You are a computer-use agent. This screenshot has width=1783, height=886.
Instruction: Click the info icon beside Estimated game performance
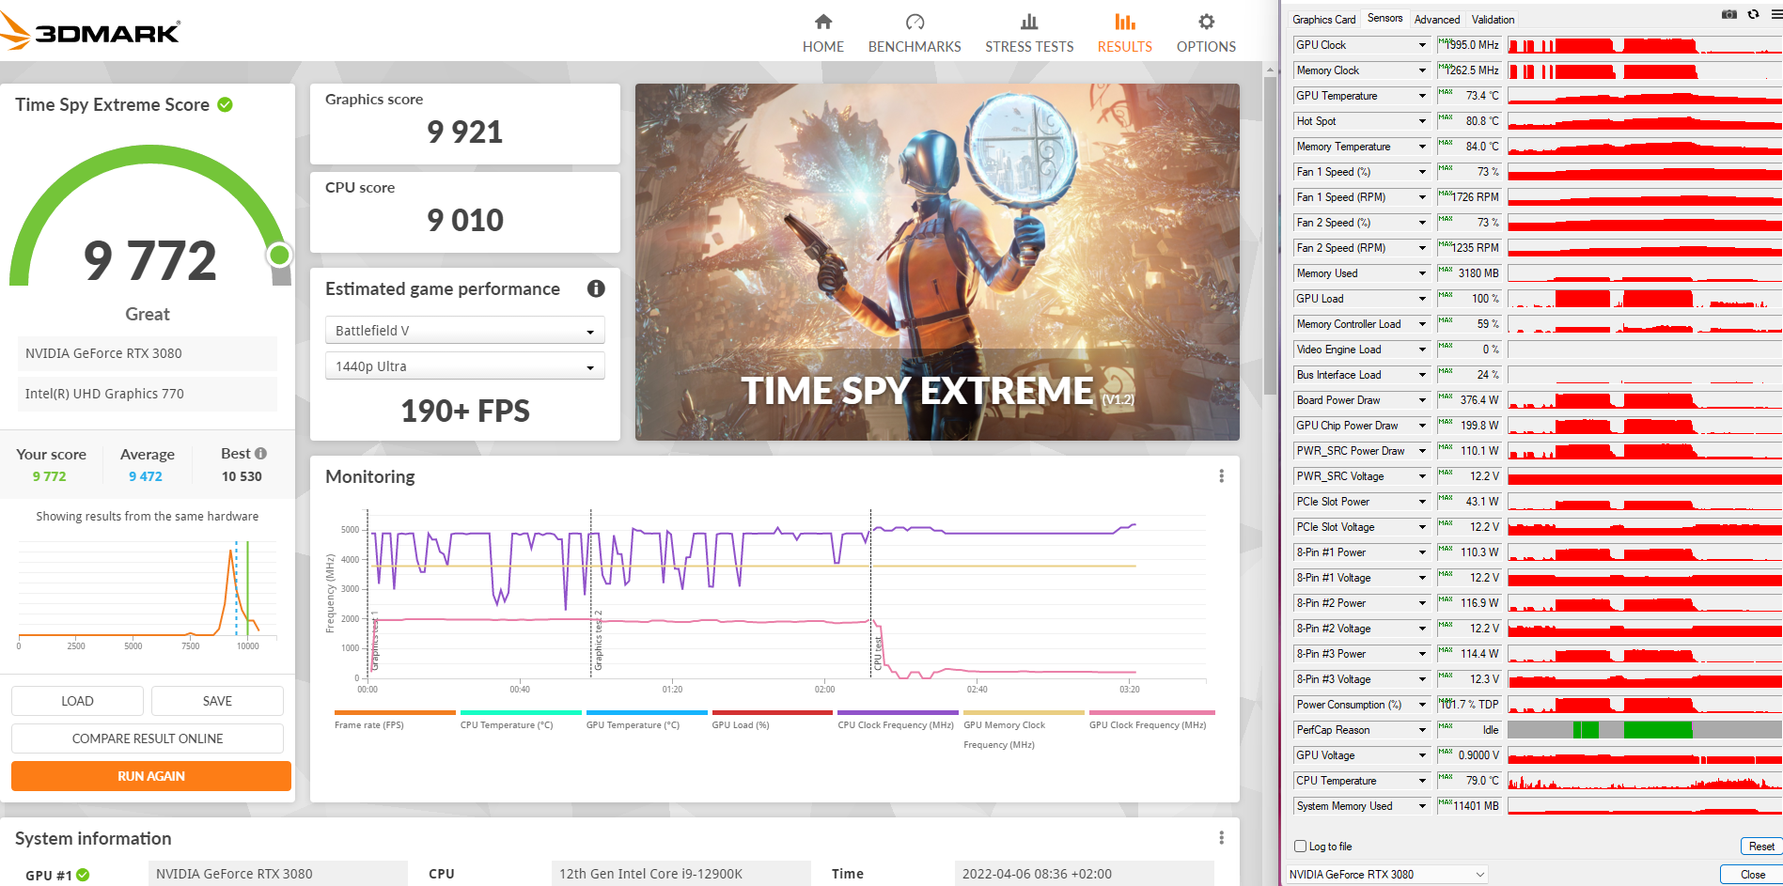tap(596, 288)
